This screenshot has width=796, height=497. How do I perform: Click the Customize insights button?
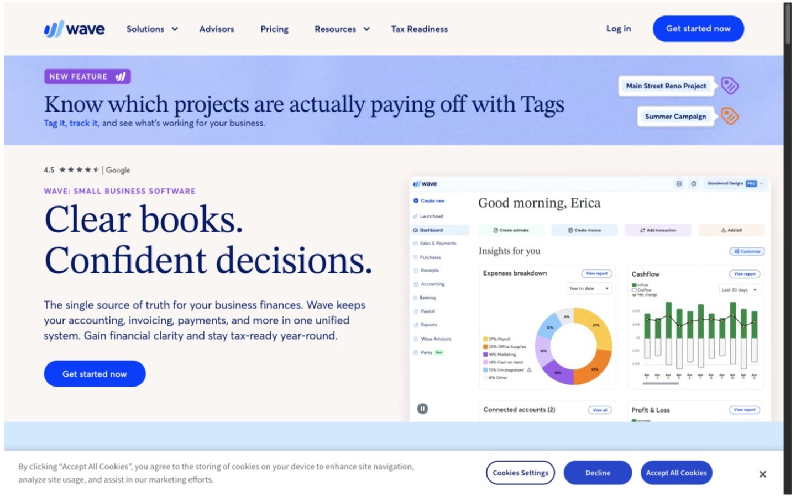coord(747,251)
